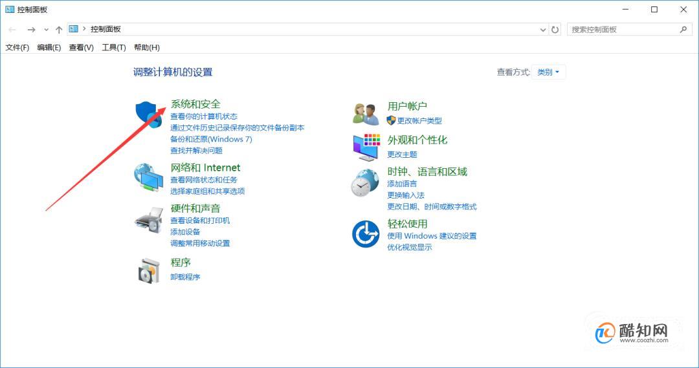Open the 网络和 Internet globe icon
This screenshot has height=368, width=699.
(x=148, y=177)
